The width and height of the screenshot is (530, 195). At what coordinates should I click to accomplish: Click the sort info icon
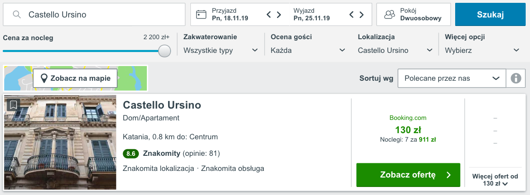[x=516, y=78]
